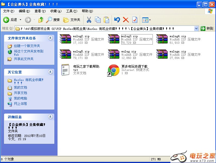
Task: Click the blue Undo arrow icon
Action: tap(117, 20)
